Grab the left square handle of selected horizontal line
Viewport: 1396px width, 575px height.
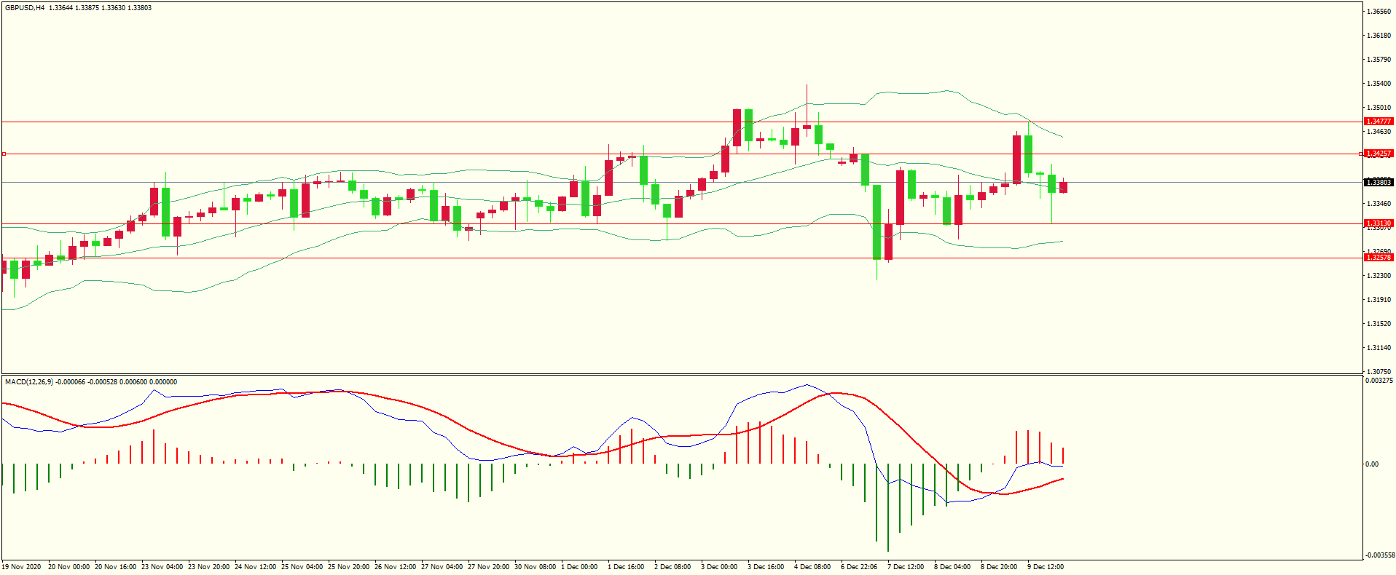point(4,154)
